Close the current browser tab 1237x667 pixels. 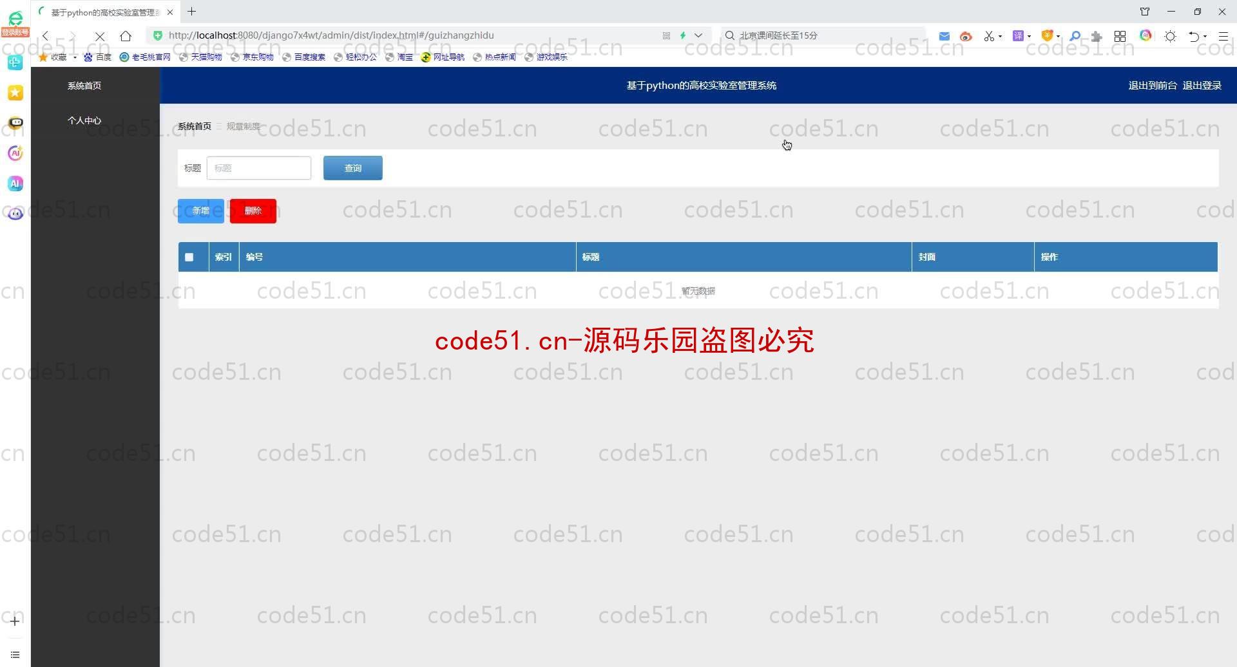point(170,12)
